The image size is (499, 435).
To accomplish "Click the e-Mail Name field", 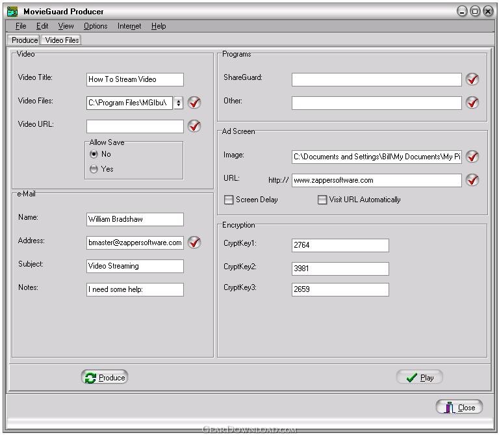I will pyautogui.click(x=135, y=219).
